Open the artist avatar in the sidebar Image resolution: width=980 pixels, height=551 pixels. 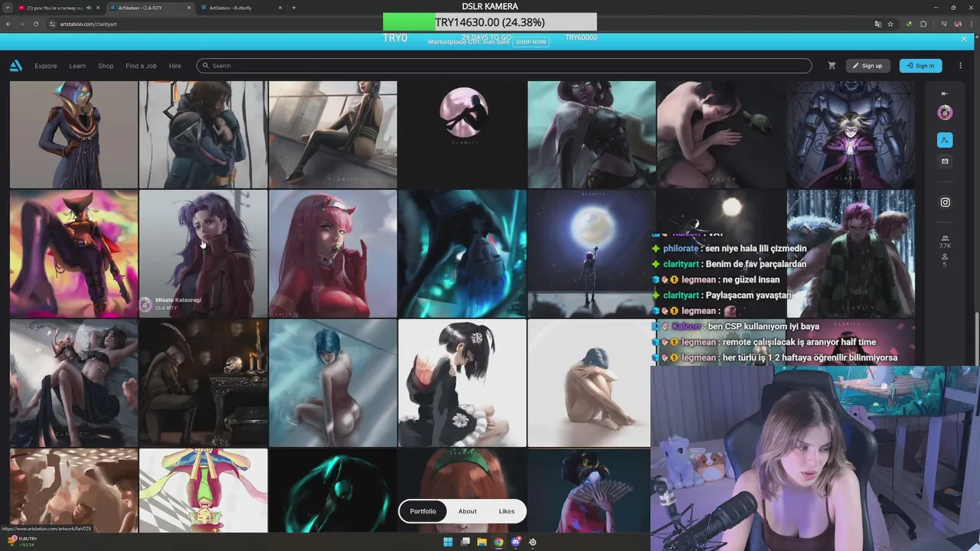(x=945, y=112)
